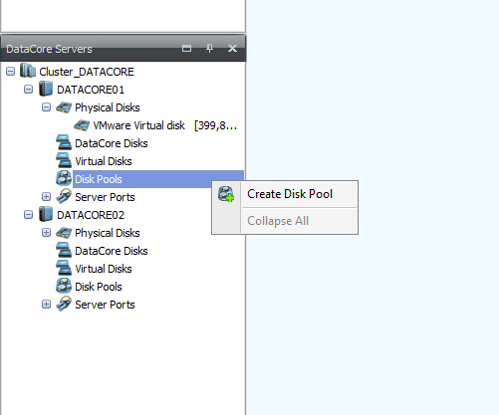Expand Physical Disks under DATACORE02

46,233
